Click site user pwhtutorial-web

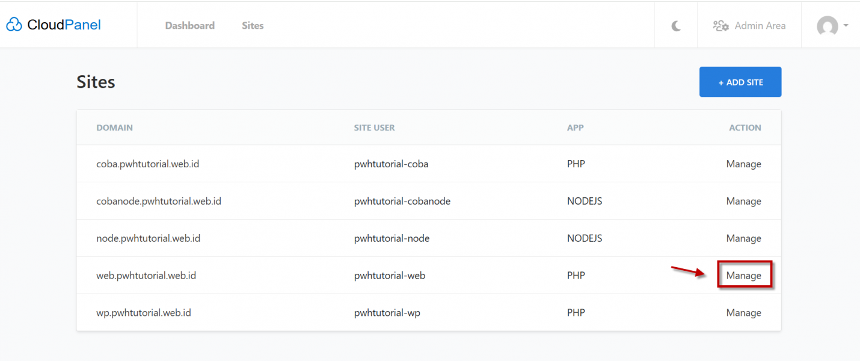[x=390, y=276]
